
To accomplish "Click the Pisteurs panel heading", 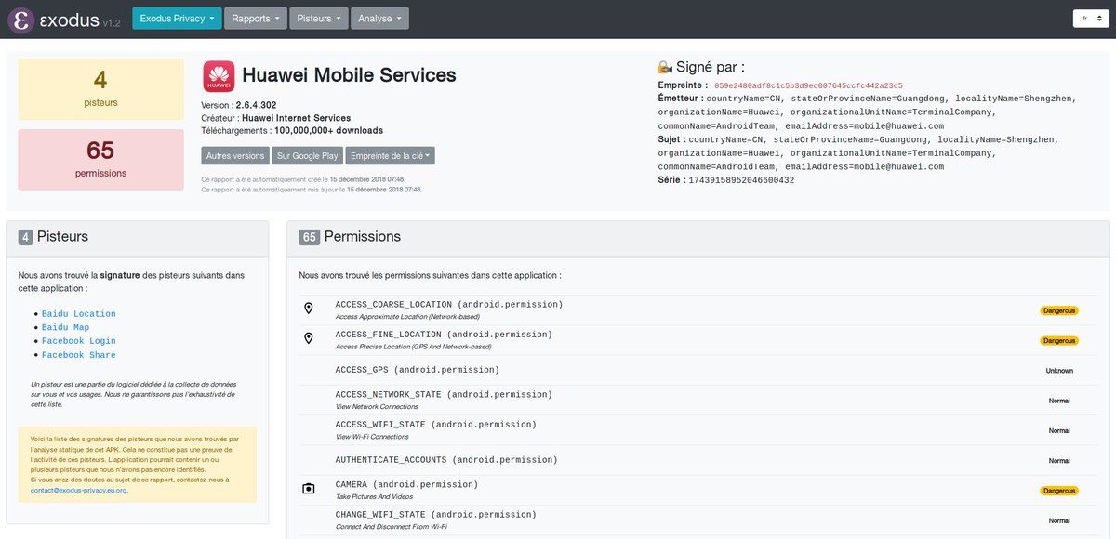I will pos(62,237).
